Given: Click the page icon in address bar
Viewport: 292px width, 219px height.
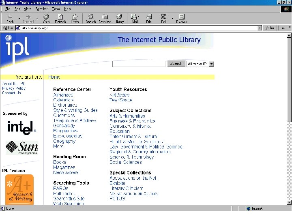Looking at the screenshot, I should point(18,28).
